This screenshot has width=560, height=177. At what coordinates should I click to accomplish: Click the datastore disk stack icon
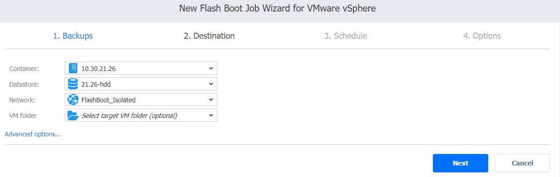tap(73, 84)
